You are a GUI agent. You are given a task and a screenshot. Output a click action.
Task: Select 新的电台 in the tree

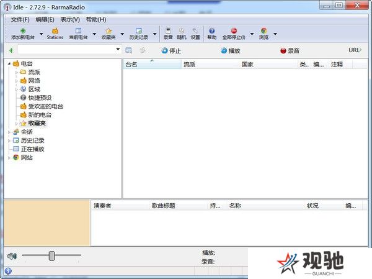point(40,115)
